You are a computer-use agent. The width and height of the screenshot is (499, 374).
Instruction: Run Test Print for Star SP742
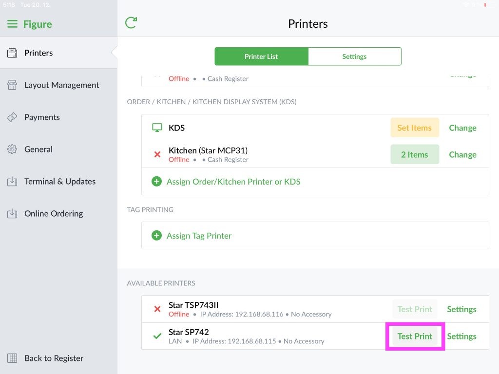click(x=415, y=336)
